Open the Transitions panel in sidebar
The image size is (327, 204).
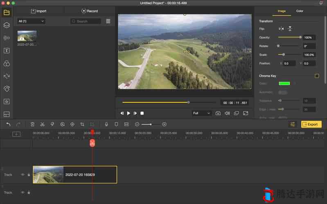pyautogui.click(x=7, y=76)
